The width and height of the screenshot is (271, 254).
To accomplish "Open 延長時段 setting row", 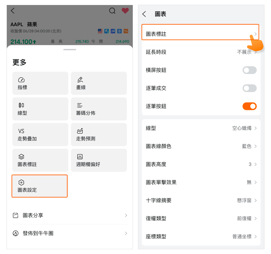I will point(201,52).
